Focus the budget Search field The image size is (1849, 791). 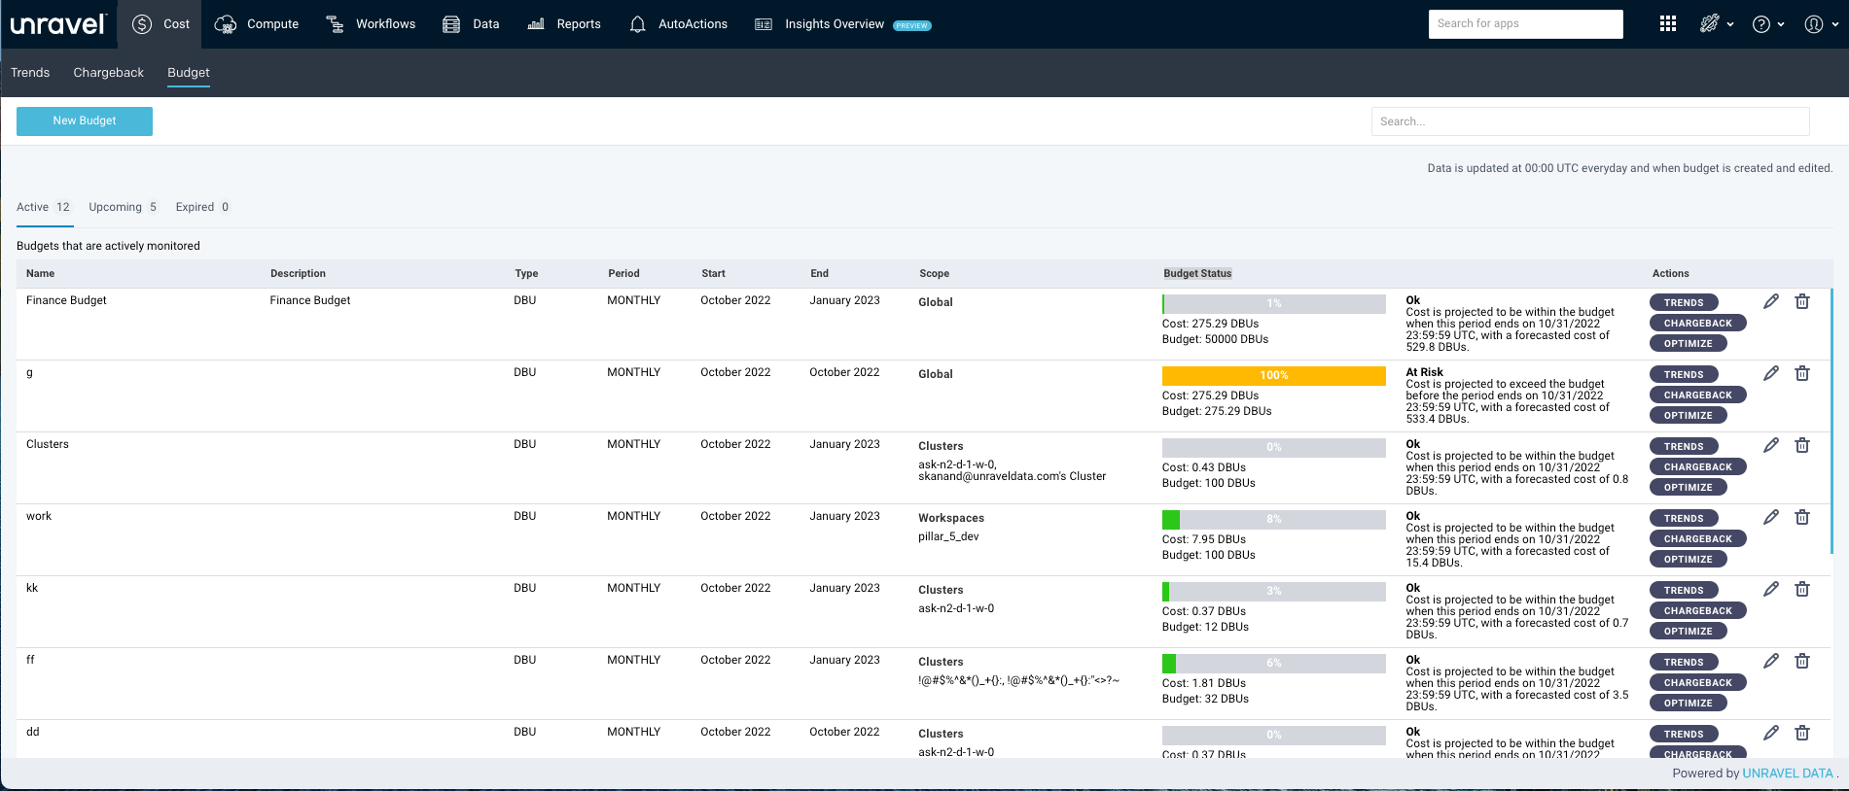(x=1590, y=121)
